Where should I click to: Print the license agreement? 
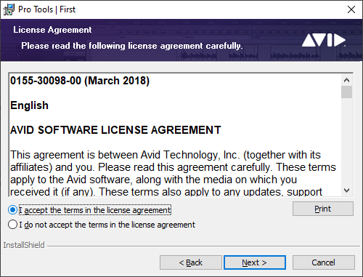tap(323, 209)
